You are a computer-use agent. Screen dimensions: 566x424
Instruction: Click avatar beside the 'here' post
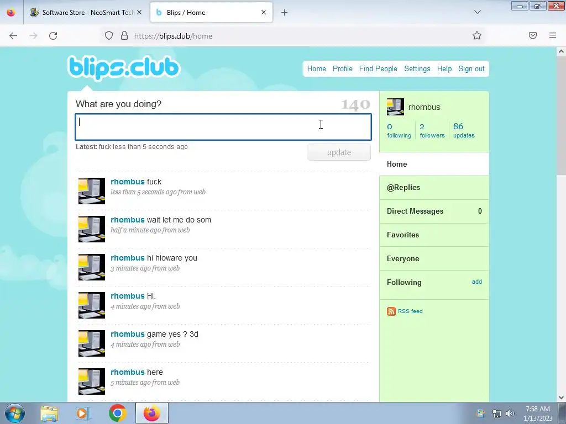(92, 381)
